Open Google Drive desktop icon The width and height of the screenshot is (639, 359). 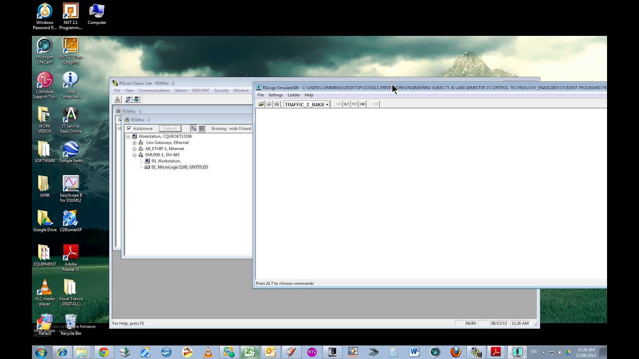tap(44, 221)
